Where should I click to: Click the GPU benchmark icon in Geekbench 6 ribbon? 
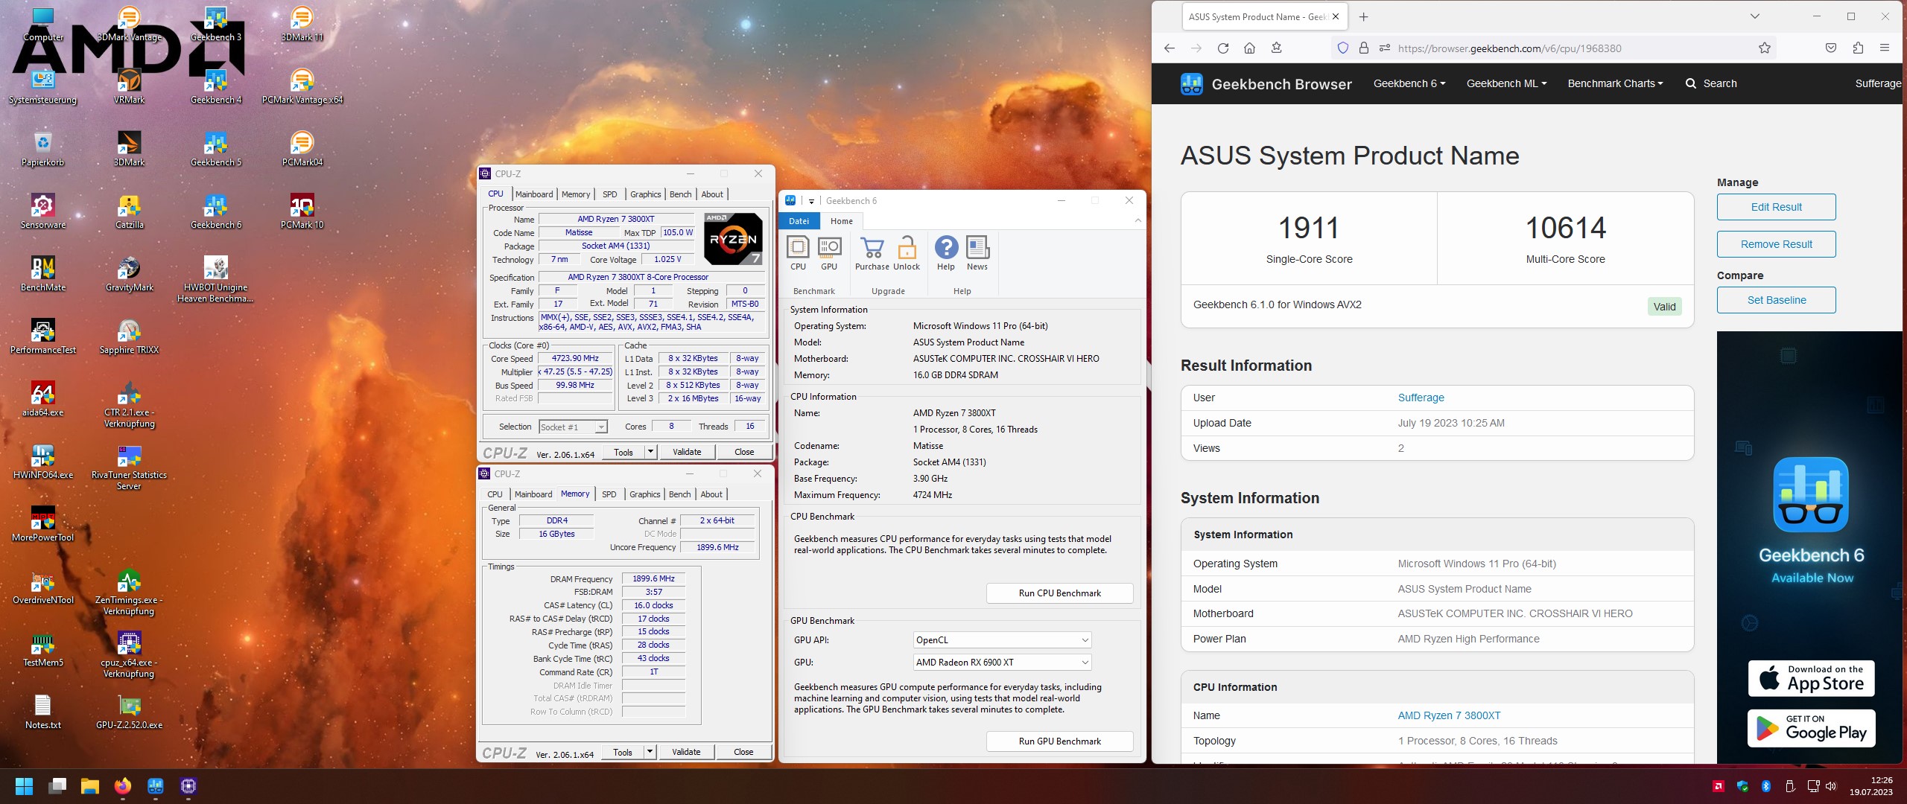point(829,253)
